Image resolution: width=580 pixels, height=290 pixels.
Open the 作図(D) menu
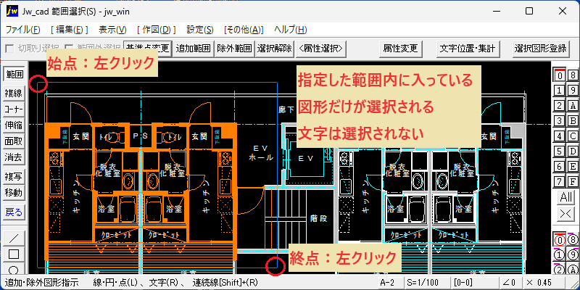coord(156,30)
